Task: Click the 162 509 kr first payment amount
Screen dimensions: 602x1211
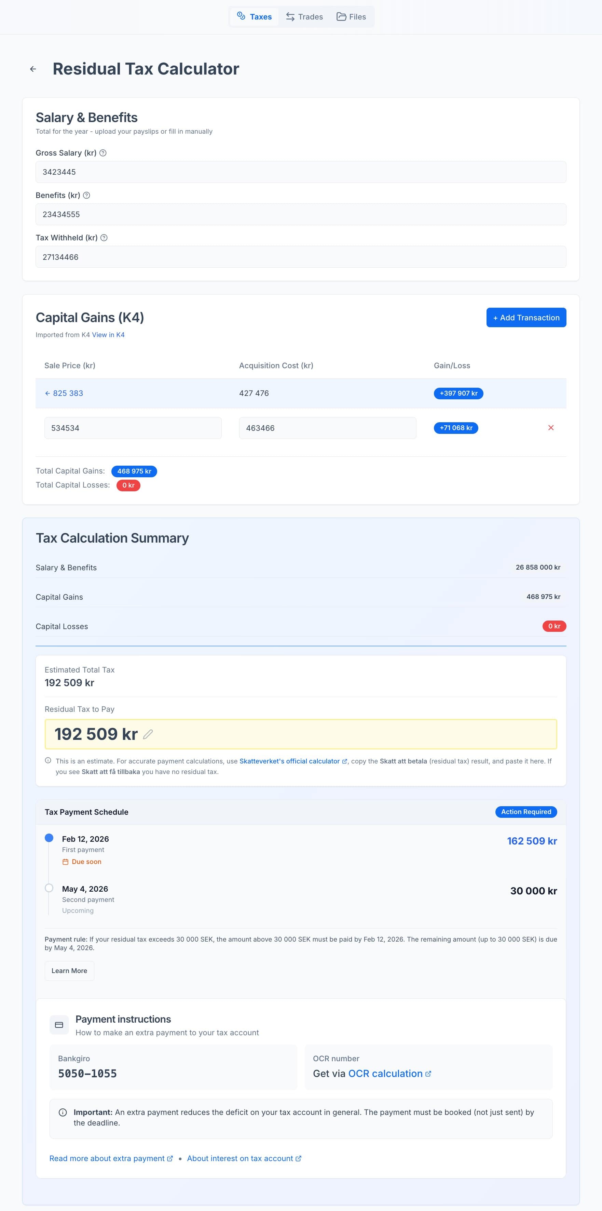Action: (x=532, y=841)
